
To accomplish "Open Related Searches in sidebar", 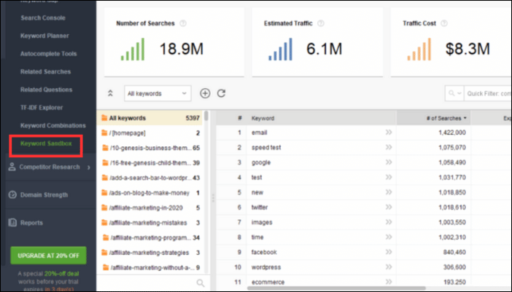I will point(45,71).
